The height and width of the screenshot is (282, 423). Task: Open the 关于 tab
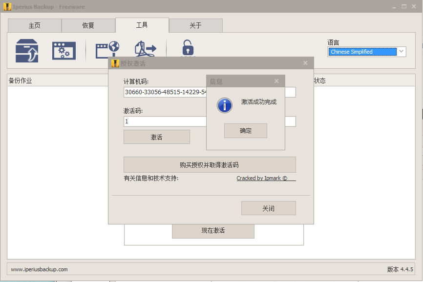pos(195,25)
